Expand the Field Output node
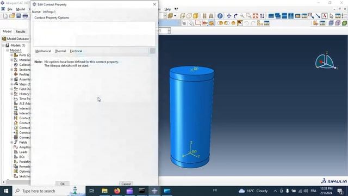The image size is (348, 196). click(x=12, y=89)
